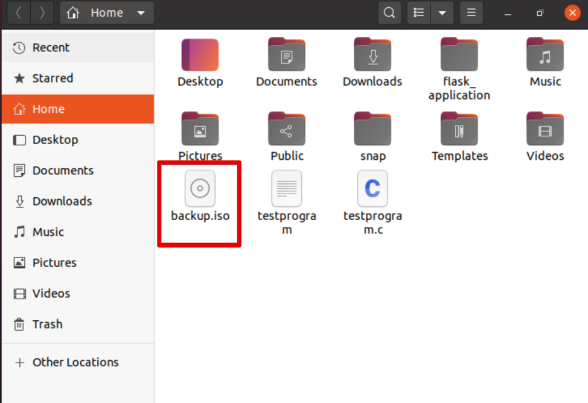Click the testprogram.c file name label
Viewport: 588px width, 403px height.
(x=372, y=223)
